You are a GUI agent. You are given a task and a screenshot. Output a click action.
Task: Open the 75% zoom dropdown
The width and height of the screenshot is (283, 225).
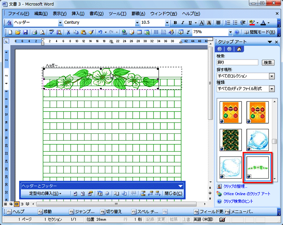pos(230,32)
